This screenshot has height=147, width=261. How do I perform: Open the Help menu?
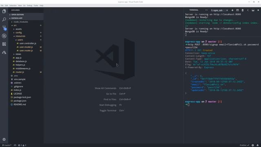[41, 5]
